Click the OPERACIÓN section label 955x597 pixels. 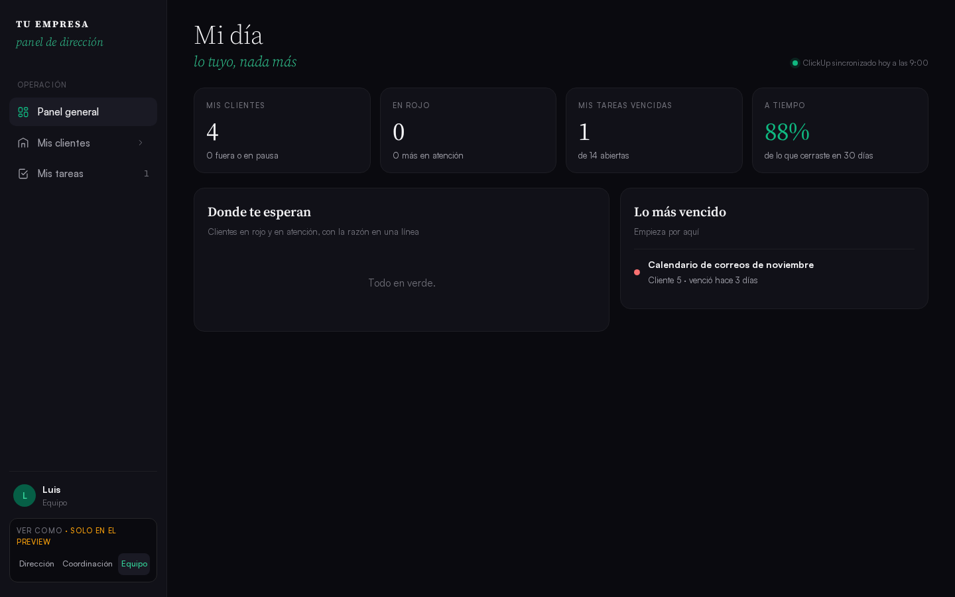pyautogui.click(x=42, y=85)
